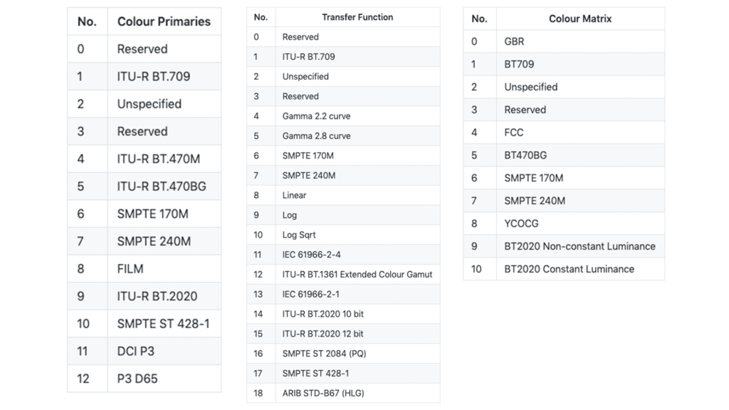Click ITU-R BT.2020 in Colour Primaries table
729x410 pixels.
(157, 296)
